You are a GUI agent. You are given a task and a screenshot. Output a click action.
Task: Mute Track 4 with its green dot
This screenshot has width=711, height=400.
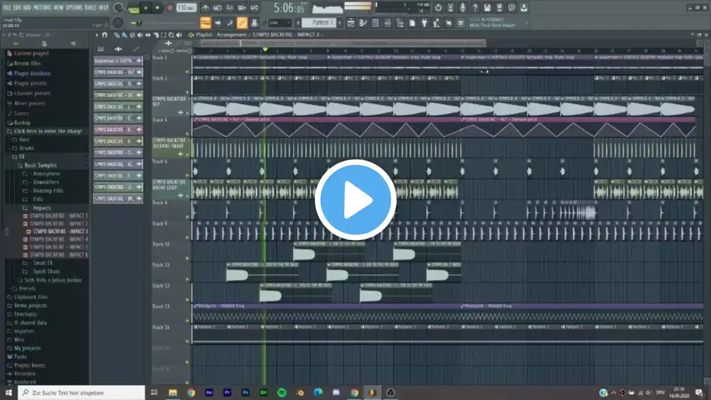[188, 134]
